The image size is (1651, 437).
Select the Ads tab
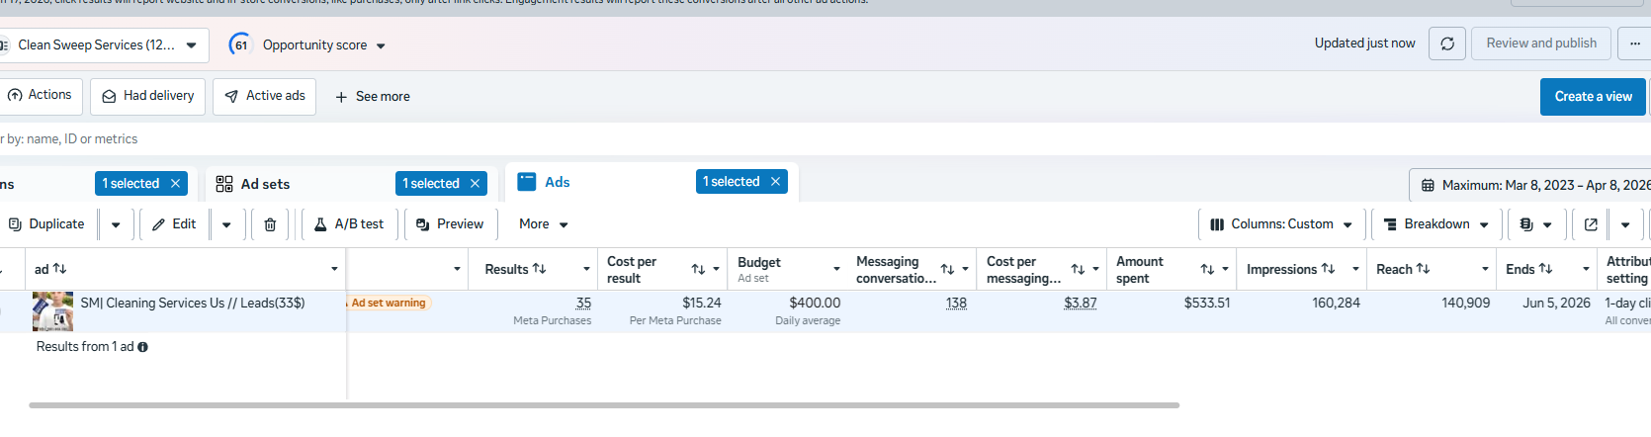point(557,182)
